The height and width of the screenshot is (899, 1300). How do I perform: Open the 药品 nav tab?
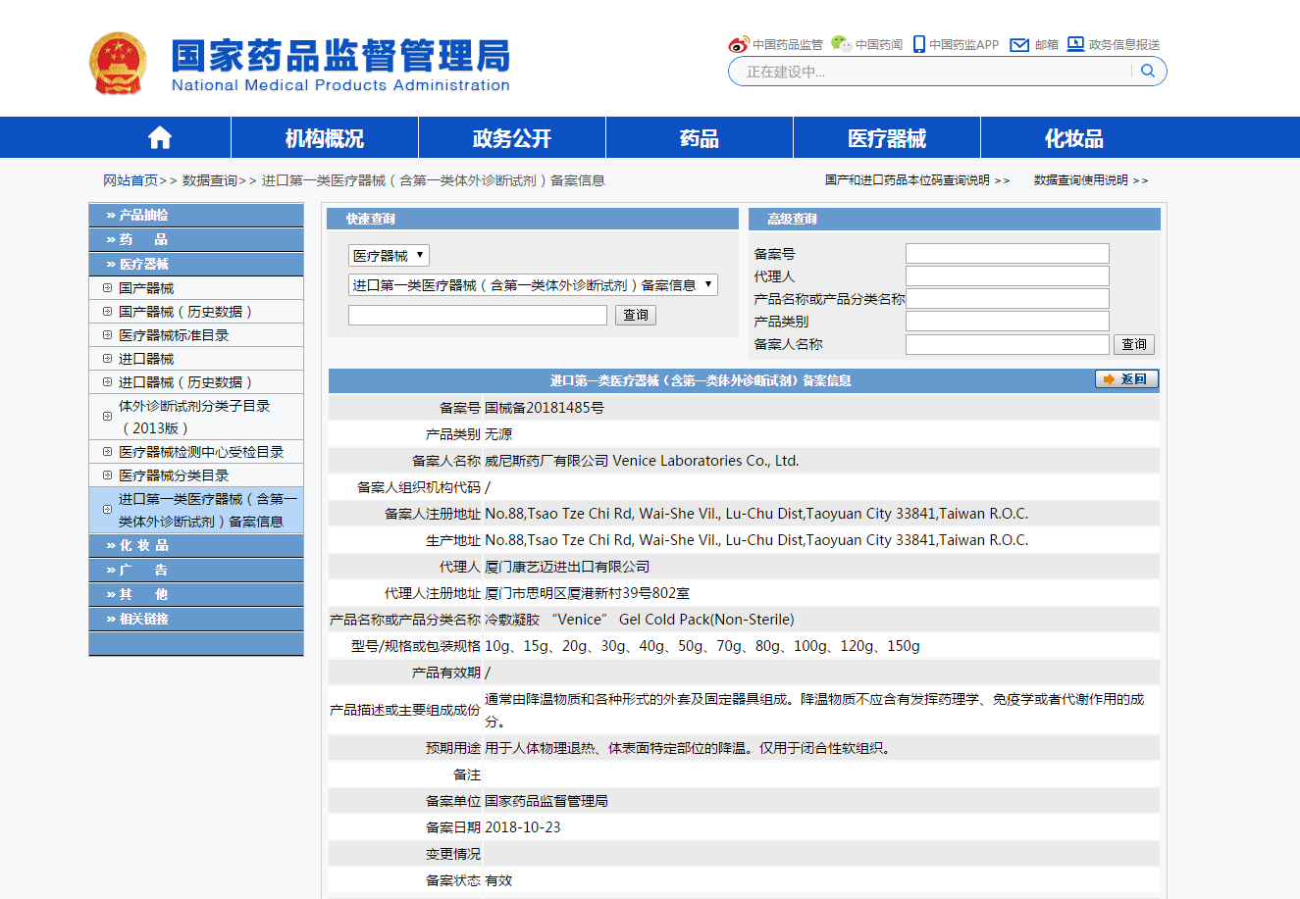700,138
